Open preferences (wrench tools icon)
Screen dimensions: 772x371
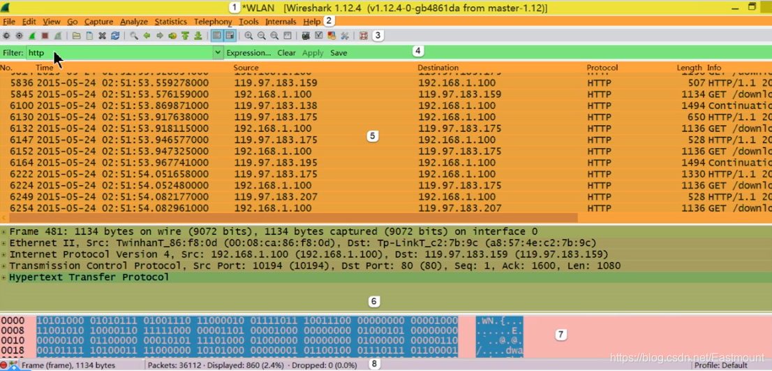(345, 36)
